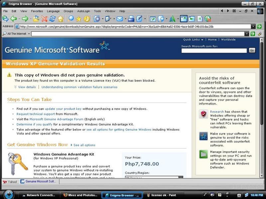266x199 pixels.
Task: Click the highlighter icon beside search bar
Action: (x=260, y=34)
